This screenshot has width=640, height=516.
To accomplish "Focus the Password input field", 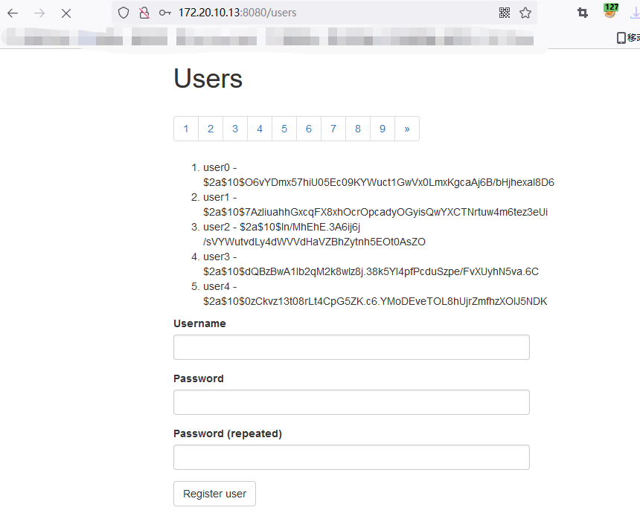I will coord(351,402).
